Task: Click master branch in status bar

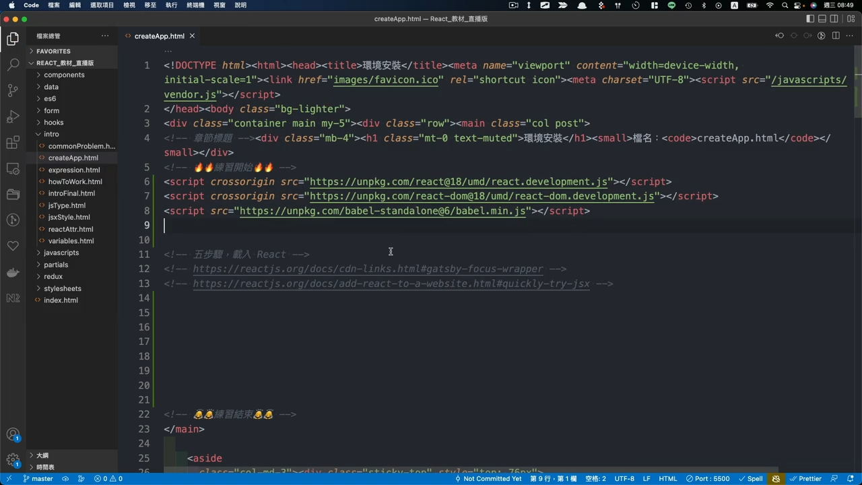Action: coord(38,479)
